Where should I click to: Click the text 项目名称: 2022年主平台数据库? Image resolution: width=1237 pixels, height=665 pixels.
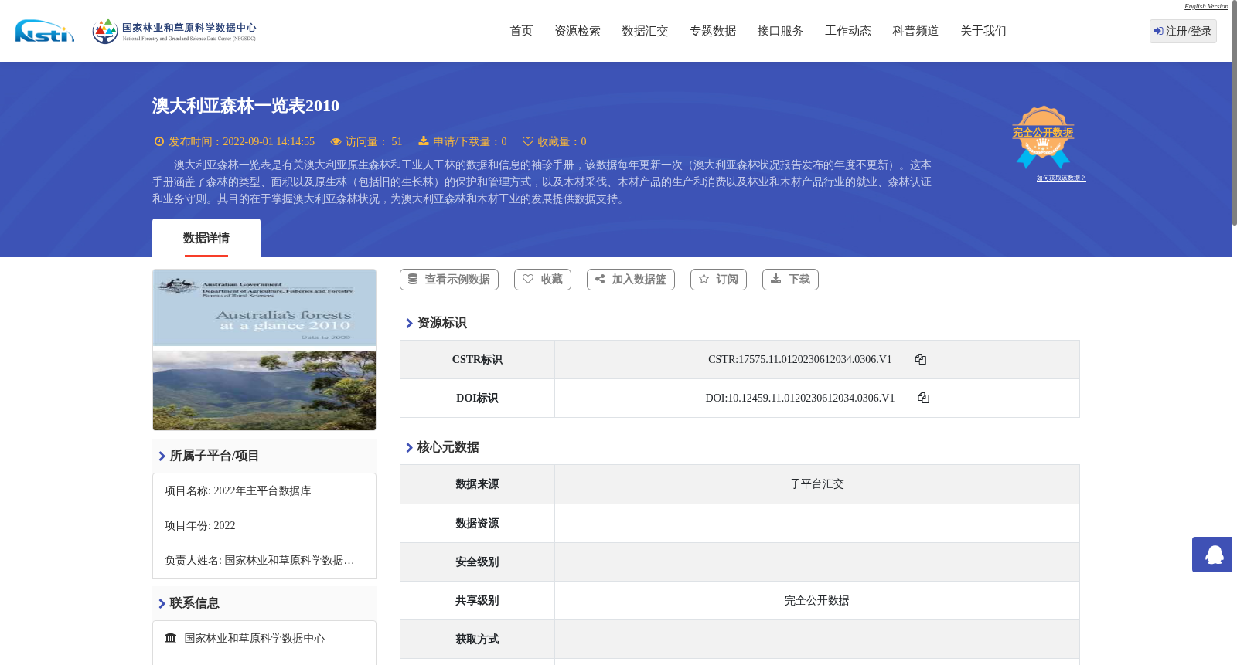coord(238,491)
